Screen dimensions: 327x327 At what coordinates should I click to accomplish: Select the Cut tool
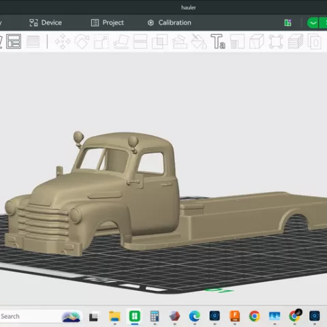140,42
